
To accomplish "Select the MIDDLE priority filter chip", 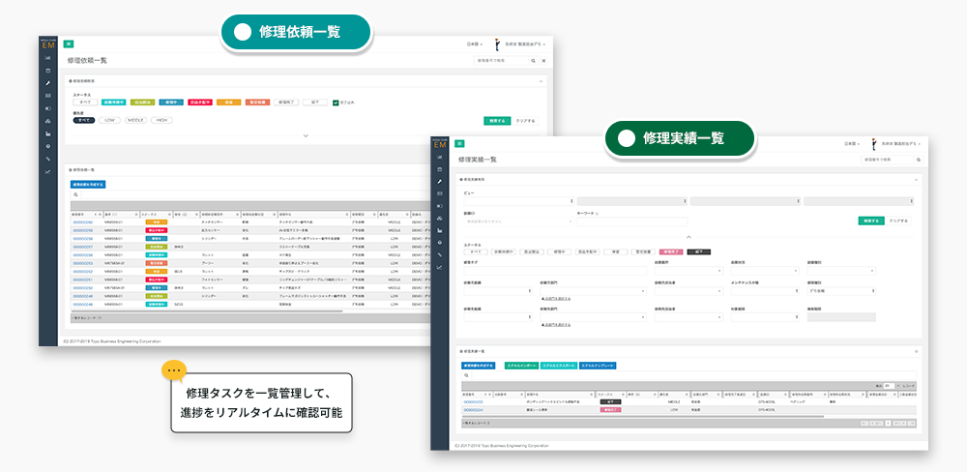I will [135, 120].
